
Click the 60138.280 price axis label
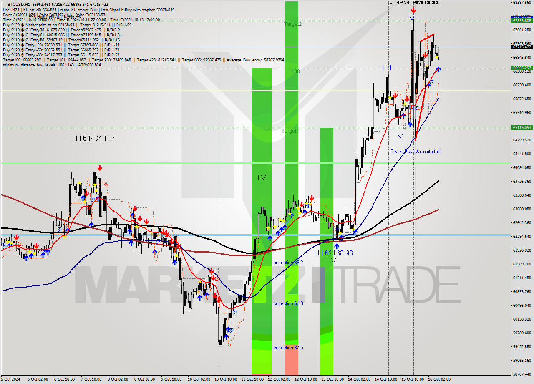pos(522,319)
